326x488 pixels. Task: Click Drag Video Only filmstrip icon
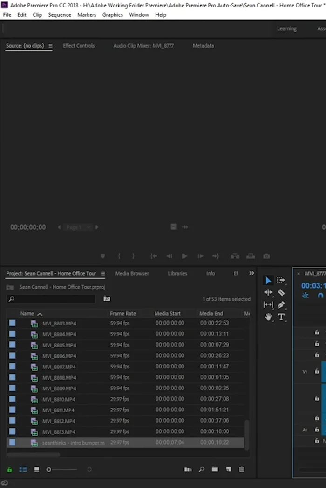(x=174, y=227)
